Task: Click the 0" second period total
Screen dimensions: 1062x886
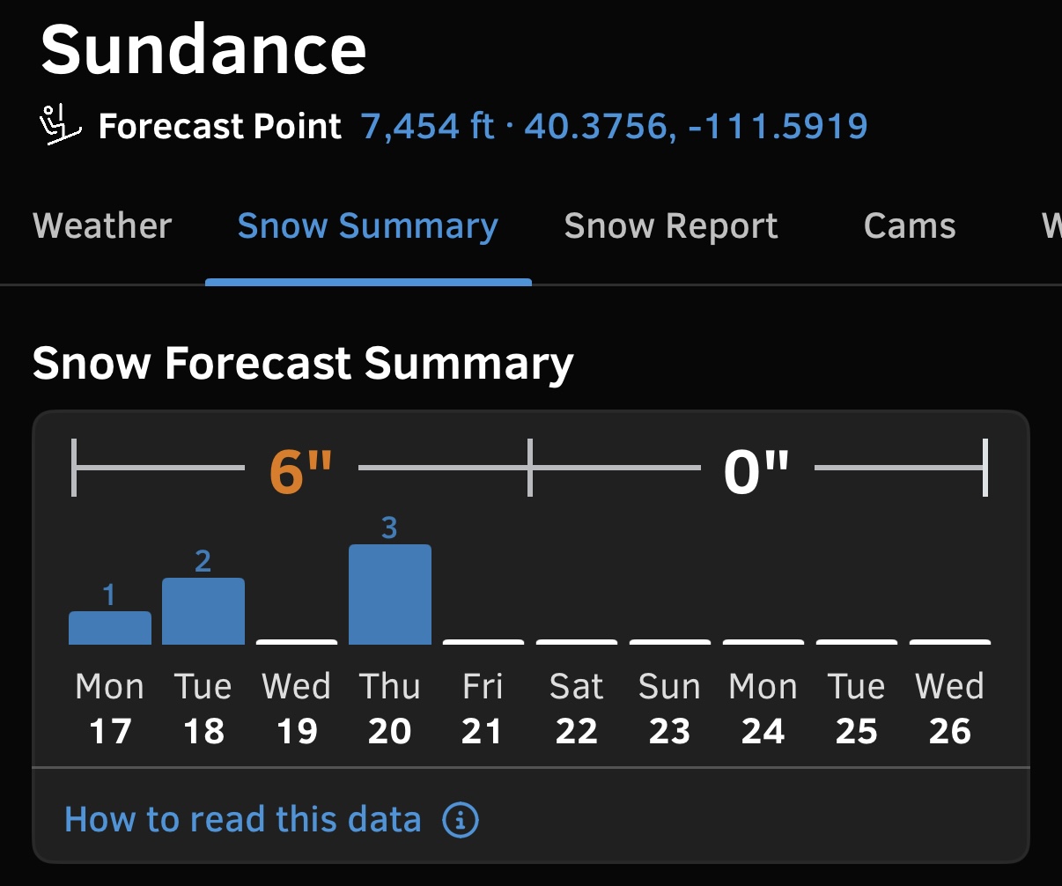Action: 756,471
